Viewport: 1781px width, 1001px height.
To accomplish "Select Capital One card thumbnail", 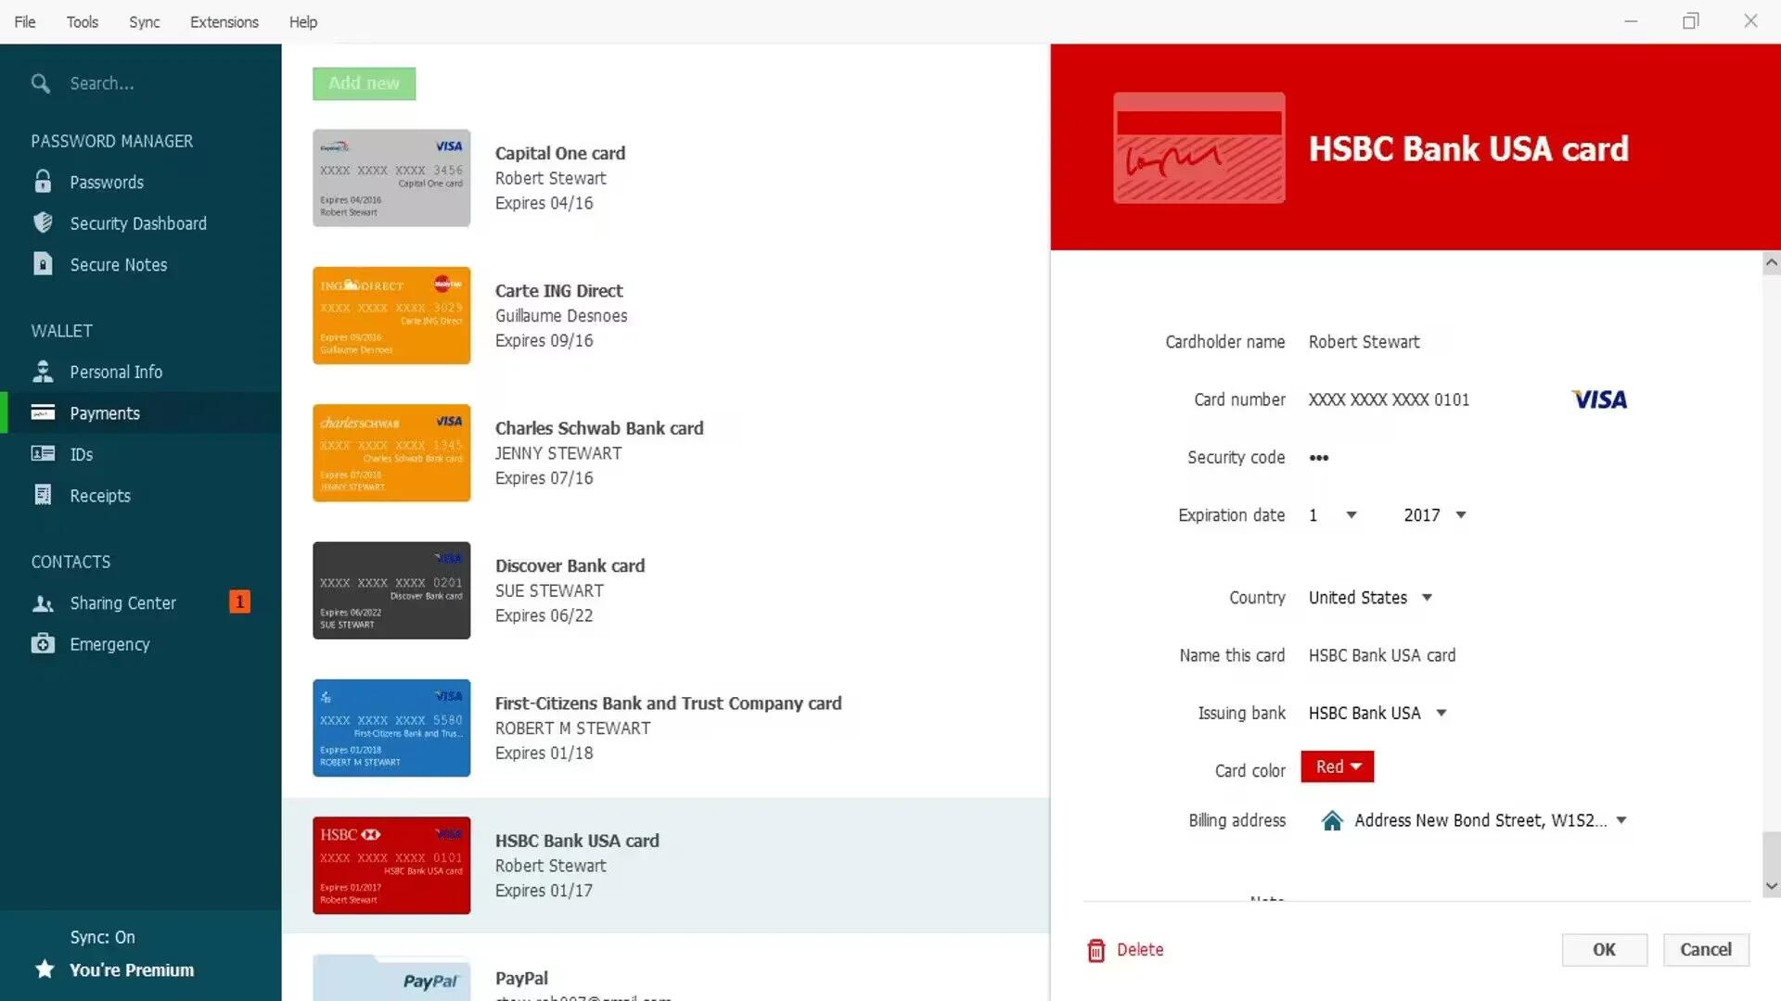I will coord(391,178).
